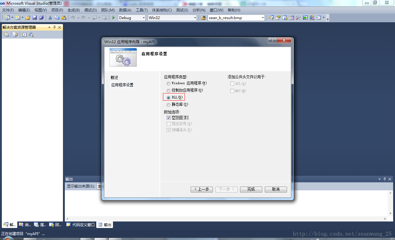
Task: Click the 完成 button in wizard
Action: (x=251, y=189)
